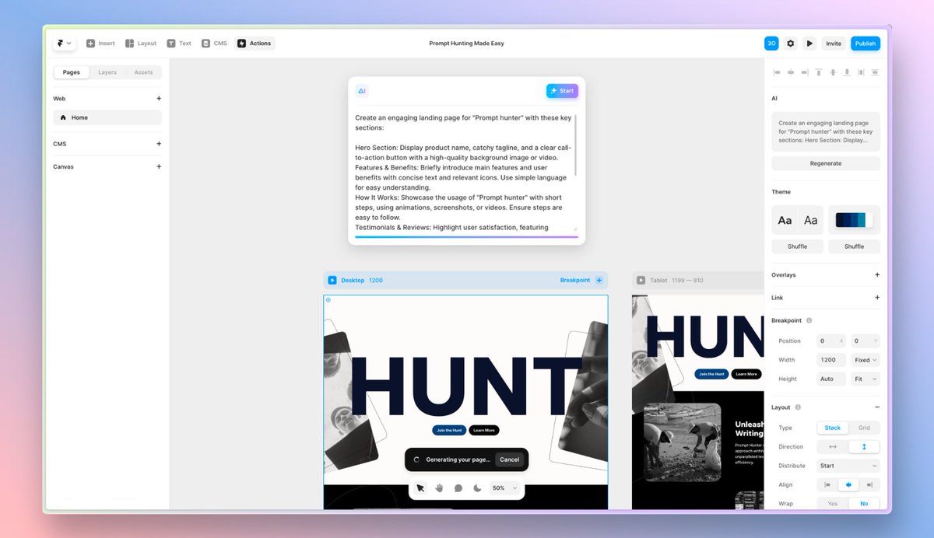This screenshot has height=538, width=934.
Task: Click the Preview play icon
Action: point(809,43)
